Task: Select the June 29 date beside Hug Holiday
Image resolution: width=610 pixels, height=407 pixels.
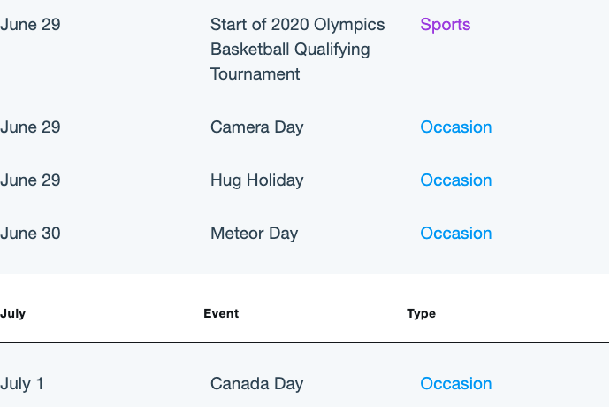Action: tap(30, 180)
